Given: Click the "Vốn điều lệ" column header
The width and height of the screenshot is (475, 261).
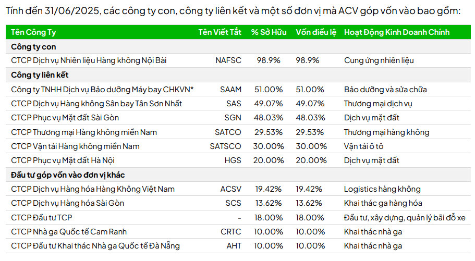Looking at the screenshot, I should pos(315,32).
